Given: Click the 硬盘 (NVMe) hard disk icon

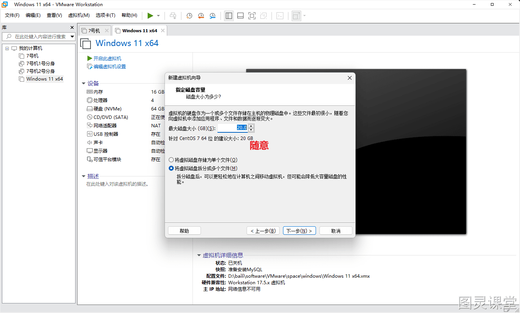Looking at the screenshot, I should click(90, 109).
